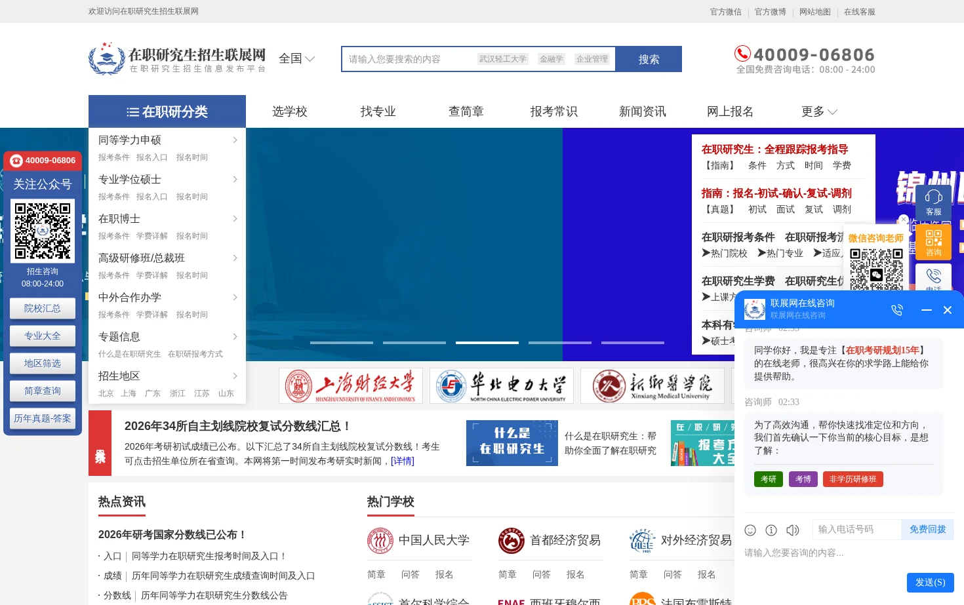Open the 中国人民大学 school logo
Screen dimensions: 964x605
[x=380, y=541]
